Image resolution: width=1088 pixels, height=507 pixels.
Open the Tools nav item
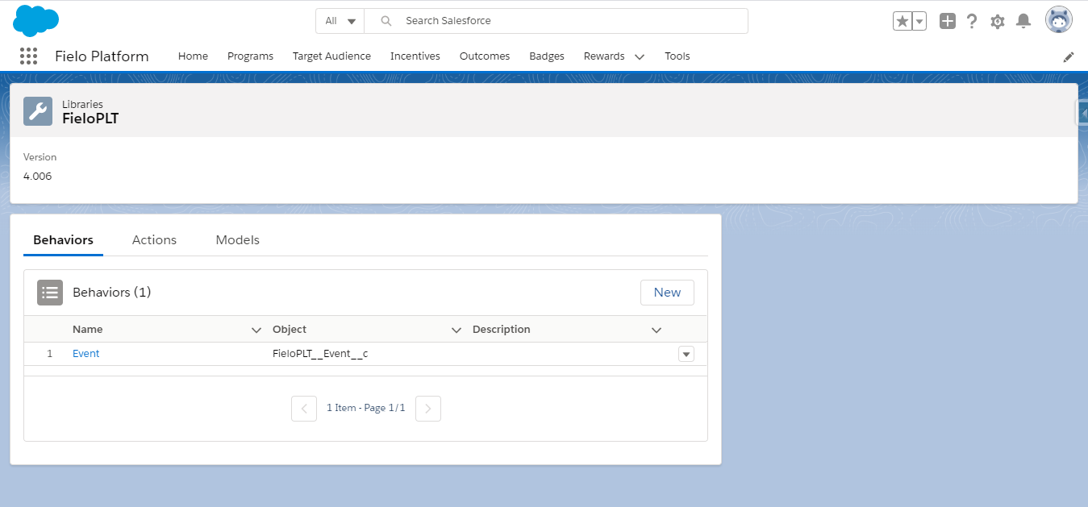pos(677,56)
